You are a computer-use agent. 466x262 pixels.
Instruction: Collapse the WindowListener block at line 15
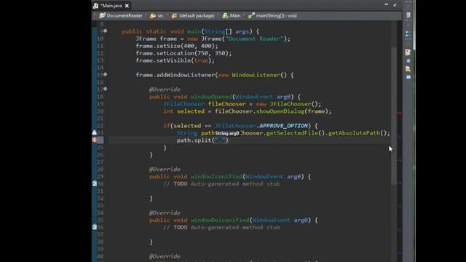[x=106, y=74]
